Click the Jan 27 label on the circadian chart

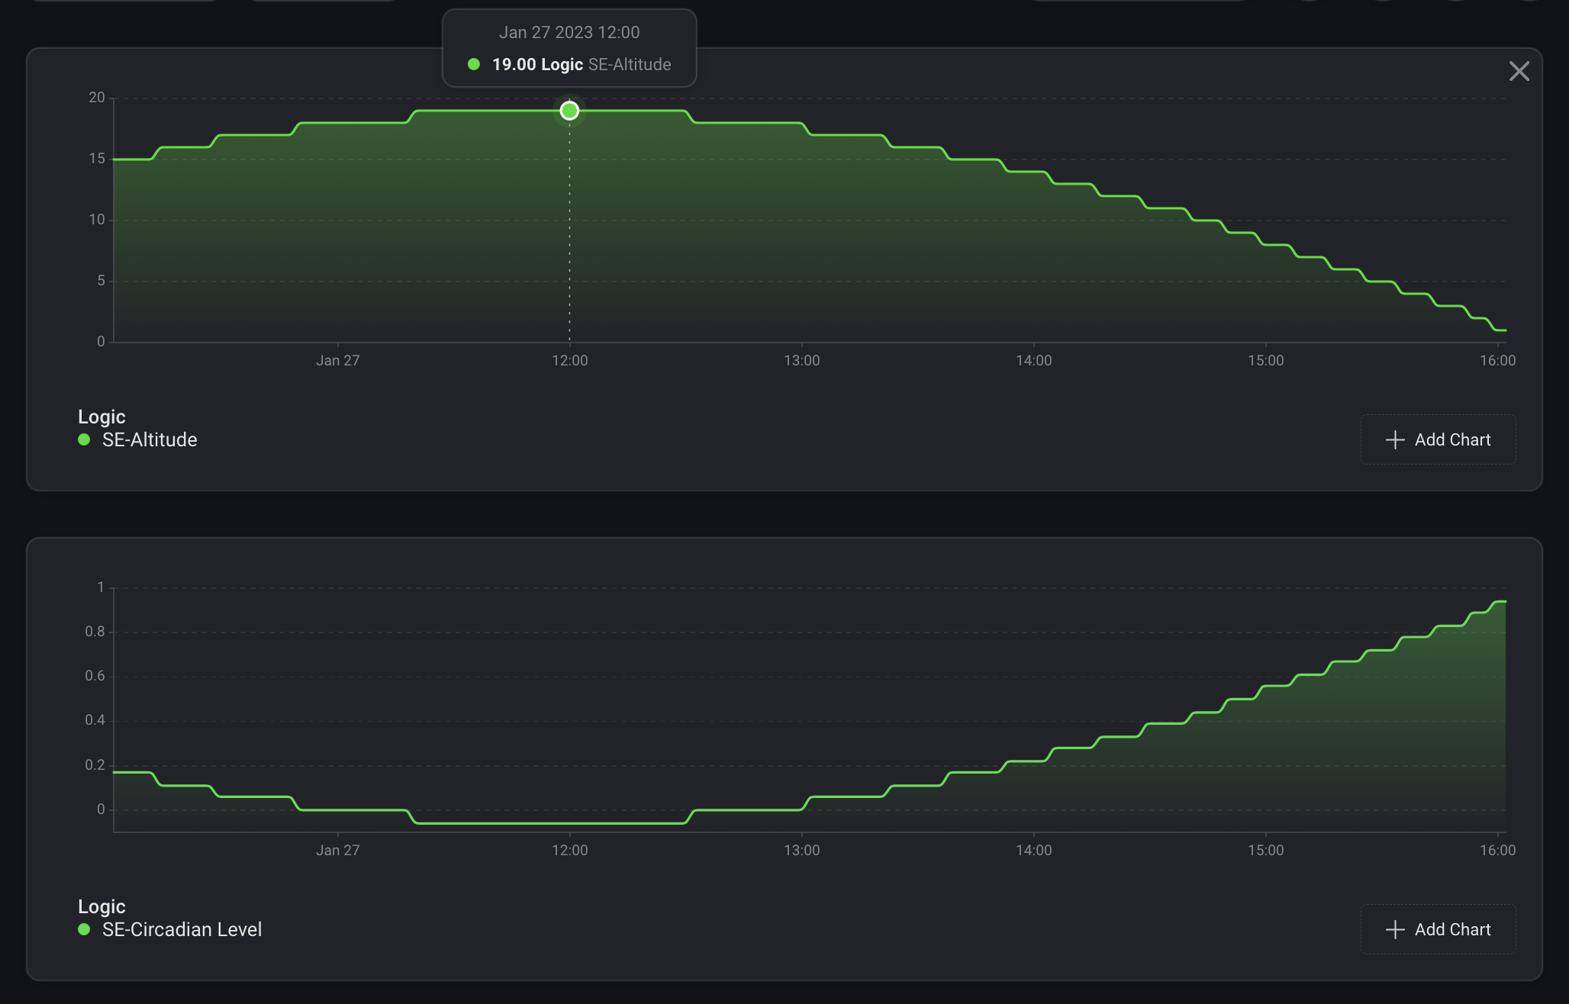pyautogui.click(x=337, y=850)
